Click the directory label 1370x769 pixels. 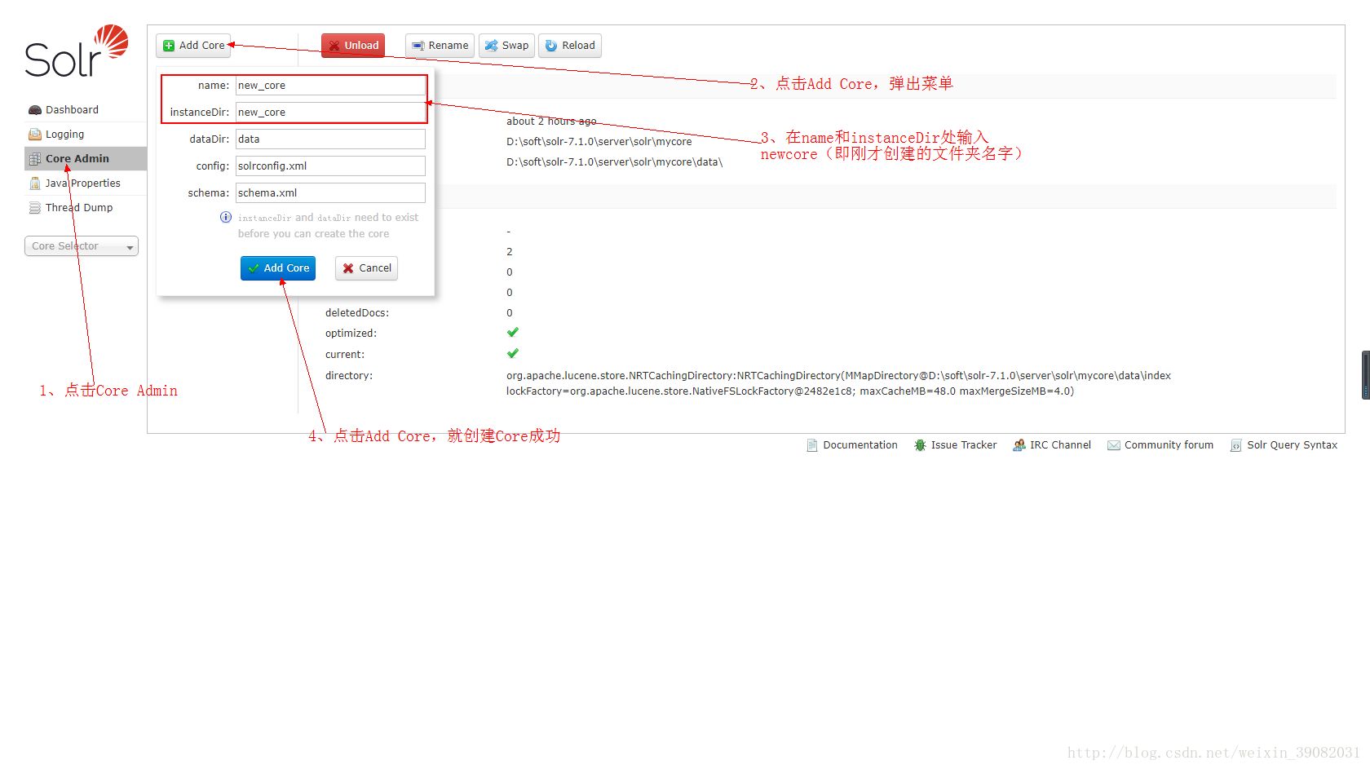[x=349, y=376]
